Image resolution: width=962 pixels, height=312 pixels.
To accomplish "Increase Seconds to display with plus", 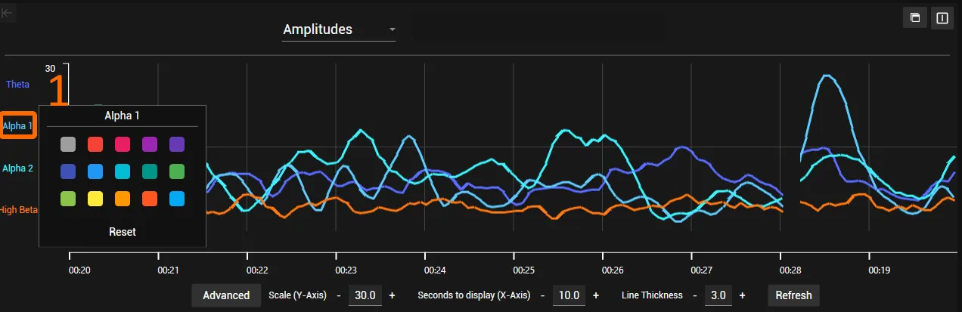I will click(596, 295).
